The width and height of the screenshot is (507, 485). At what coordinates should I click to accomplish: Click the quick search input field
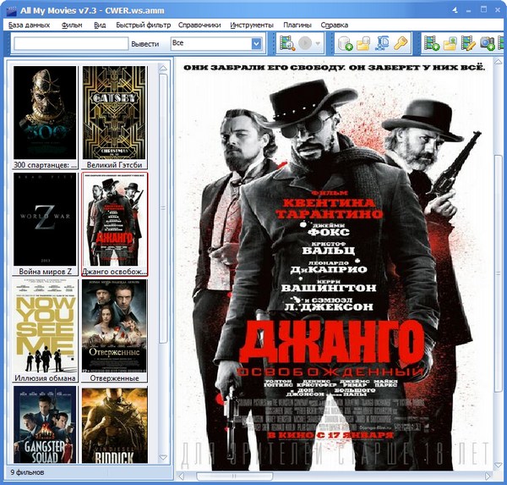pos(70,43)
